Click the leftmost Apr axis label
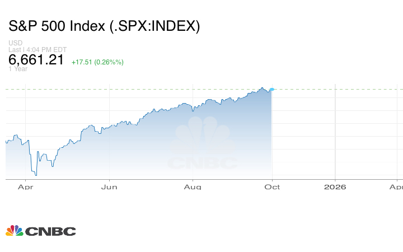 [26, 186]
